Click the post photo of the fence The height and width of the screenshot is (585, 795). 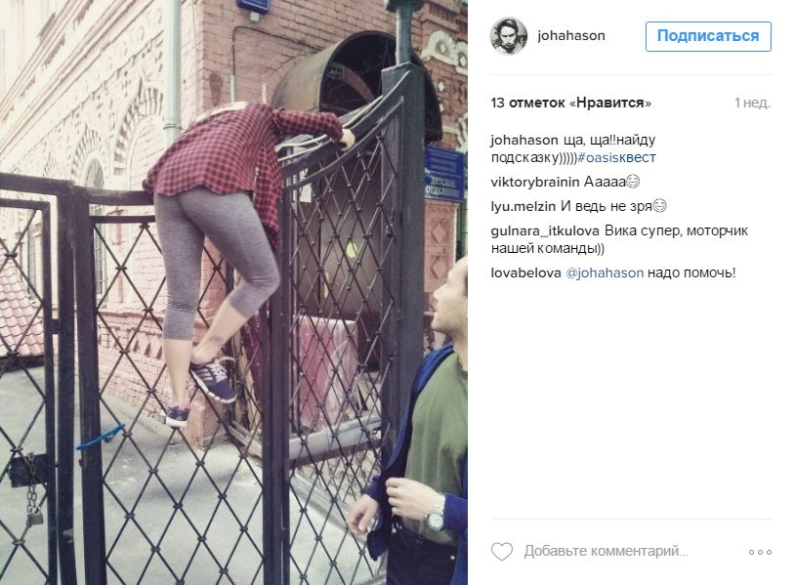tap(233, 293)
